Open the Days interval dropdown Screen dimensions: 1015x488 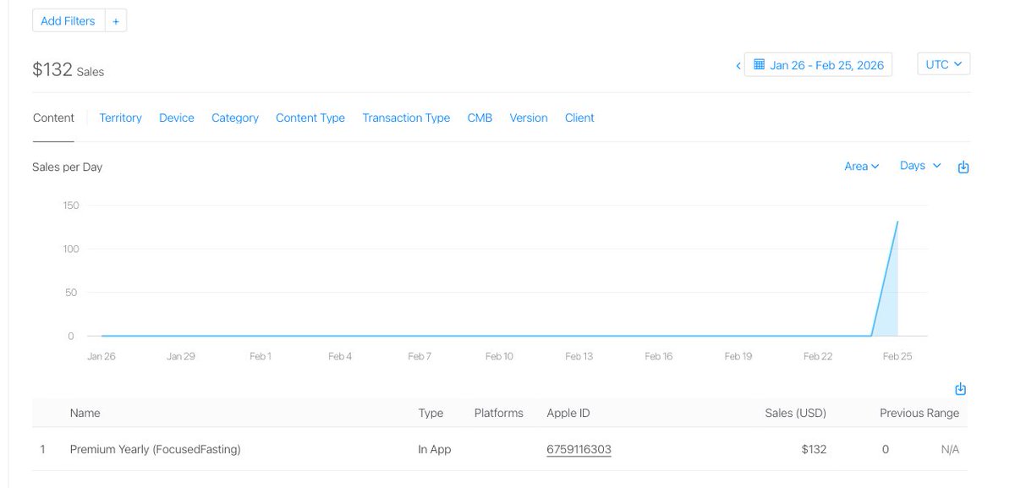(920, 166)
